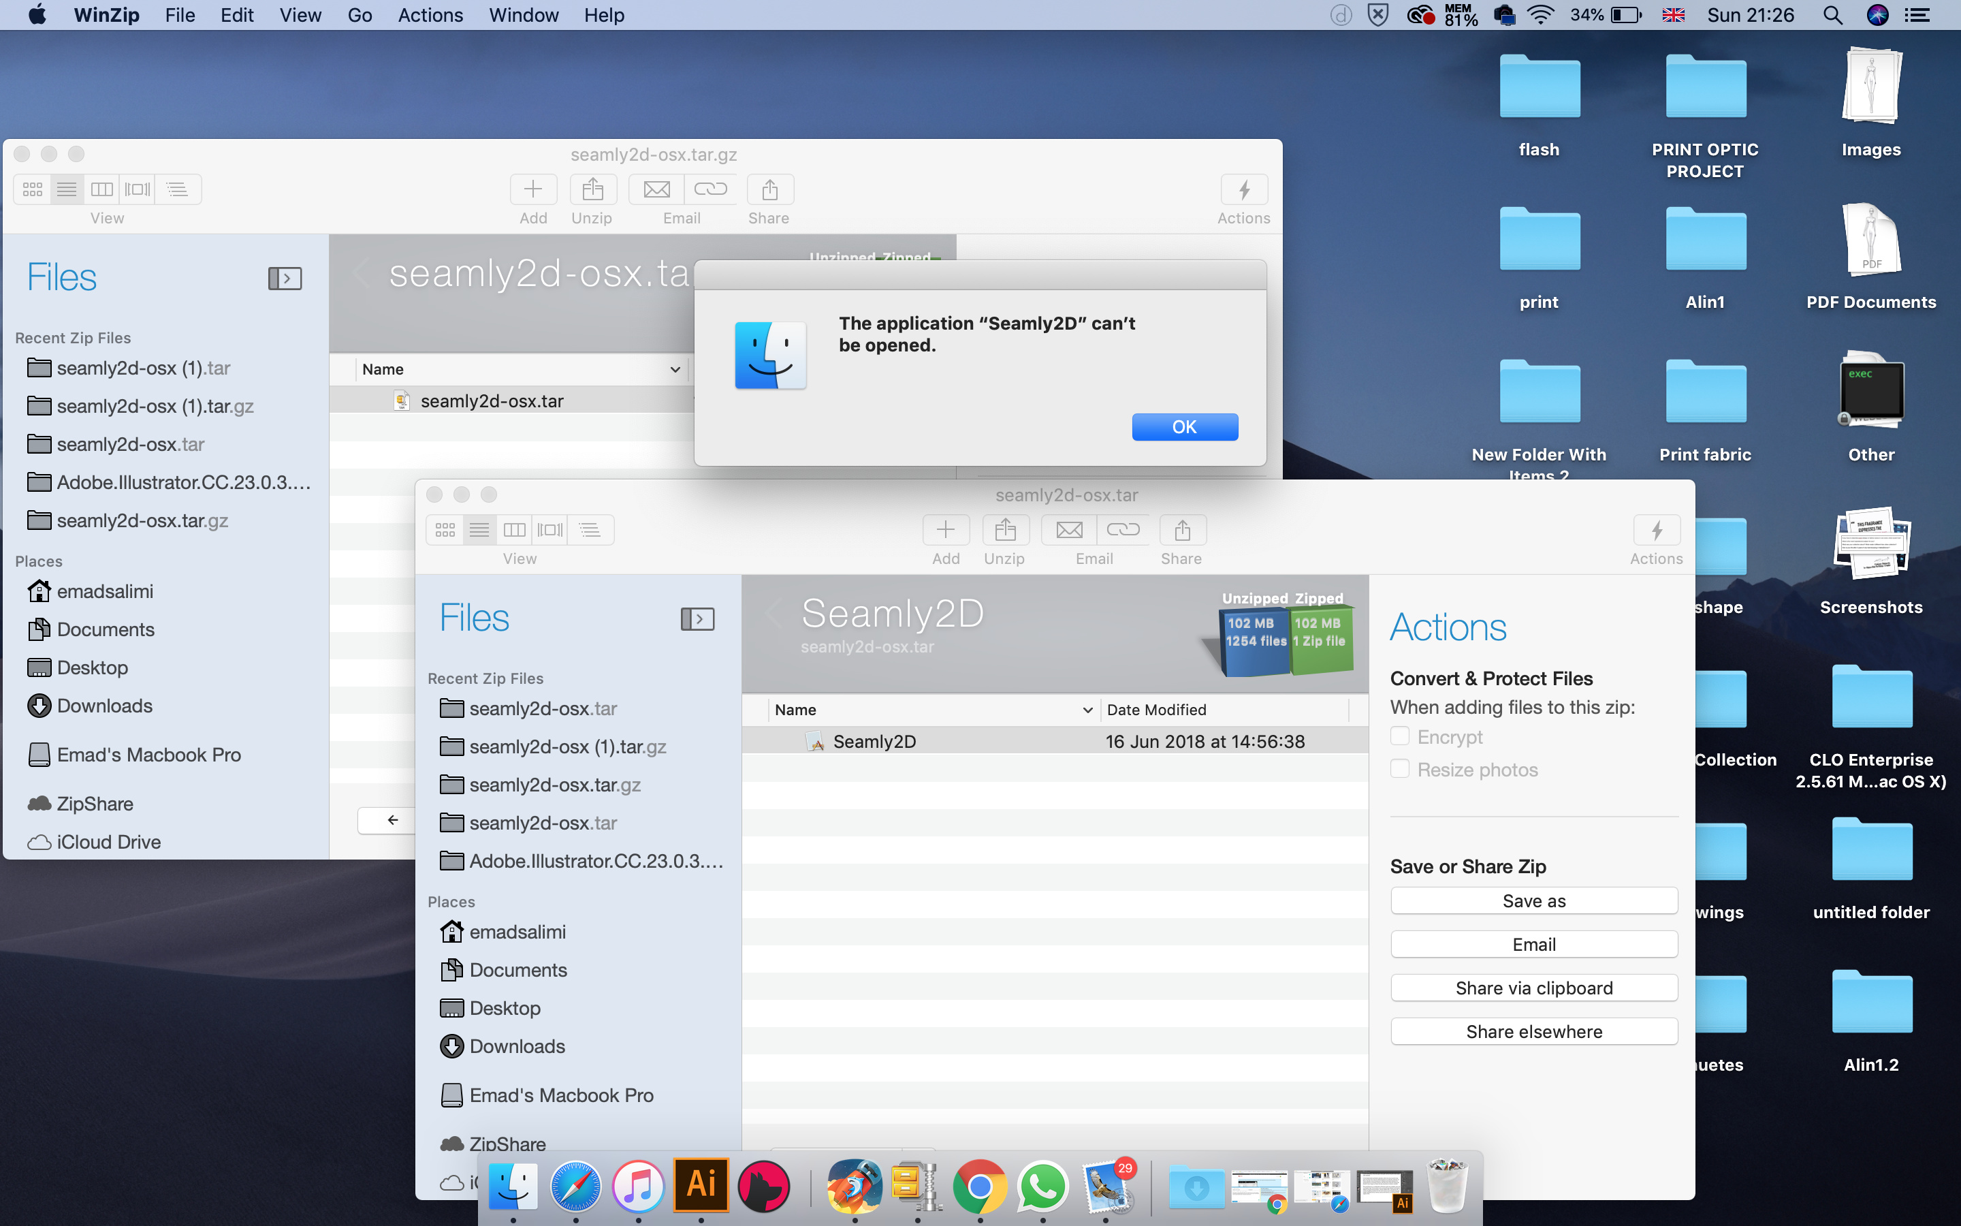
Task: Click the Share icon in front window toolbar
Action: 1181,531
